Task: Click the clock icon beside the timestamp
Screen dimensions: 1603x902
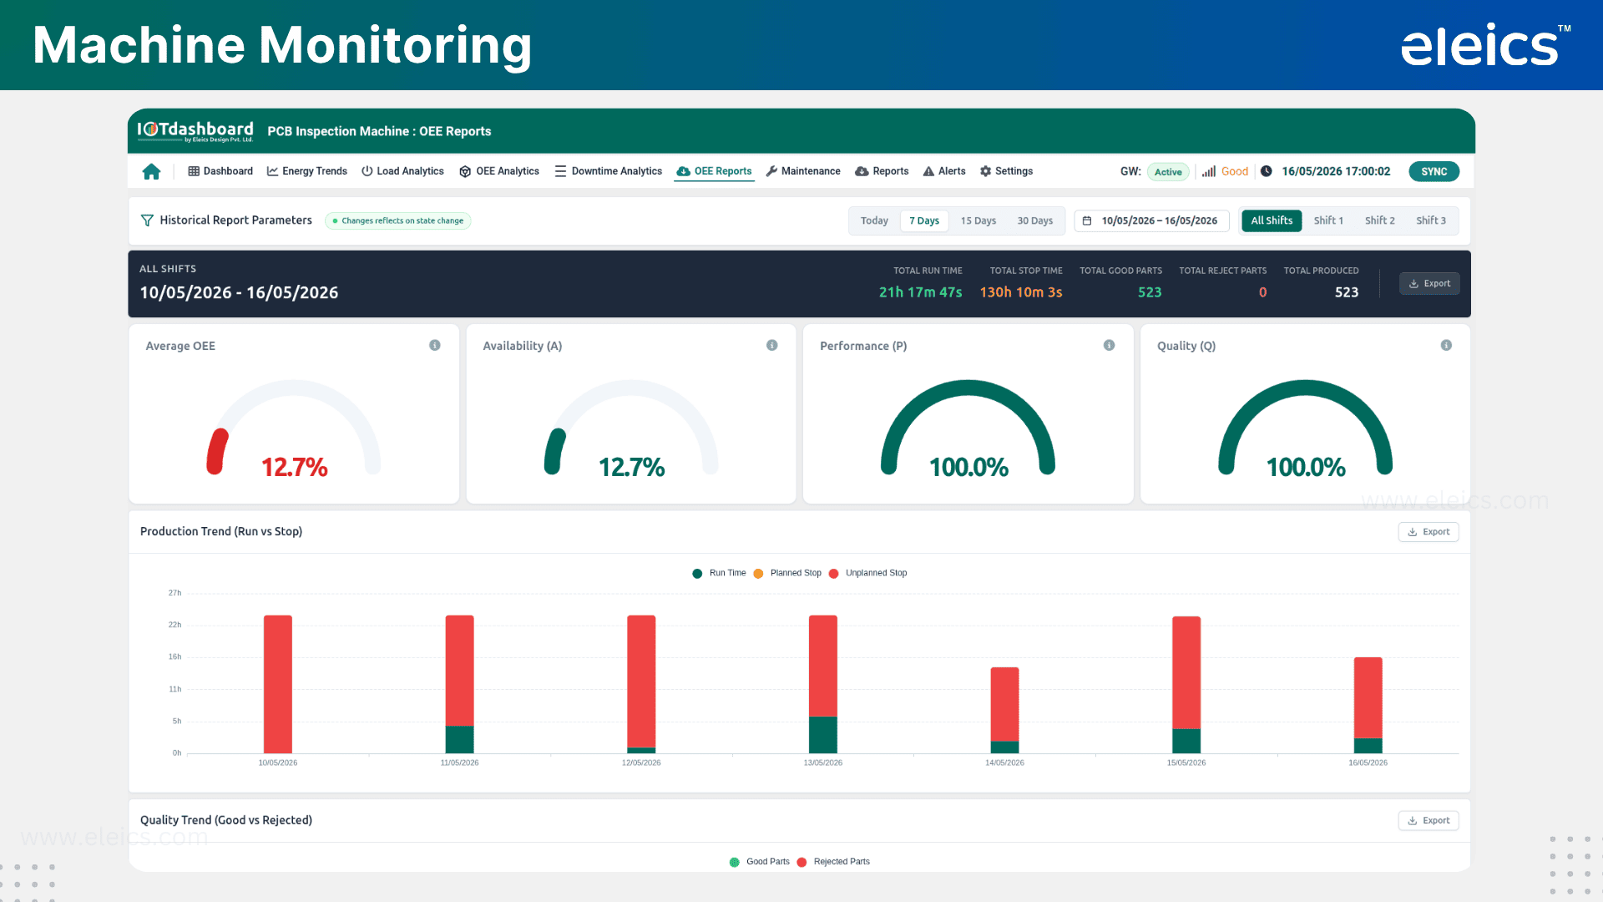Action: tap(1267, 171)
